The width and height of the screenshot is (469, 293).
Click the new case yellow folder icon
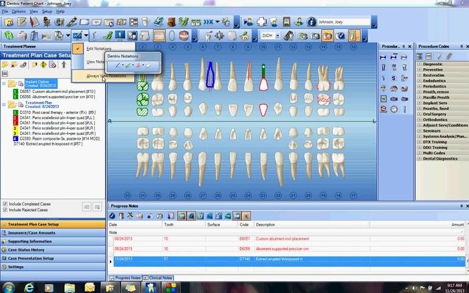pyautogui.click(x=4, y=65)
